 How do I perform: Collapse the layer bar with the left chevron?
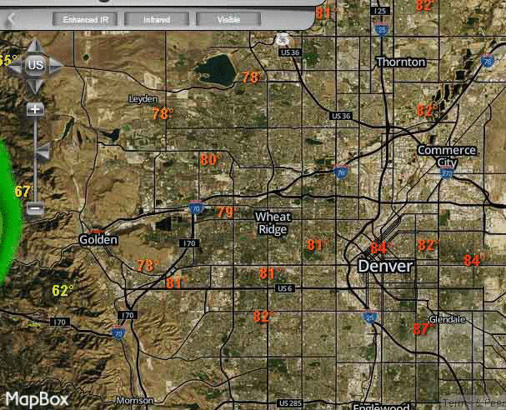(12, 17)
